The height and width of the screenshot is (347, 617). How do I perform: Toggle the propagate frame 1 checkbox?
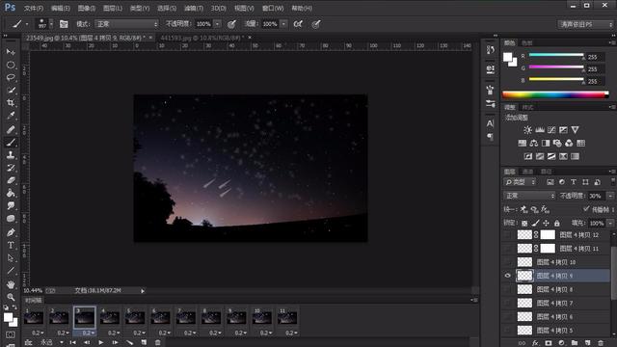[586, 208]
